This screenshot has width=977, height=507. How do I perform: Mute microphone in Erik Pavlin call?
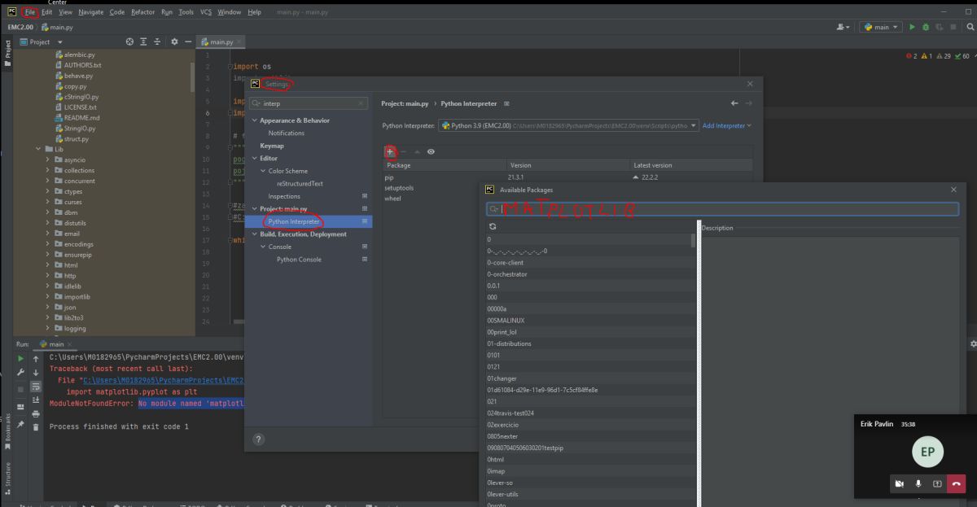click(918, 483)
